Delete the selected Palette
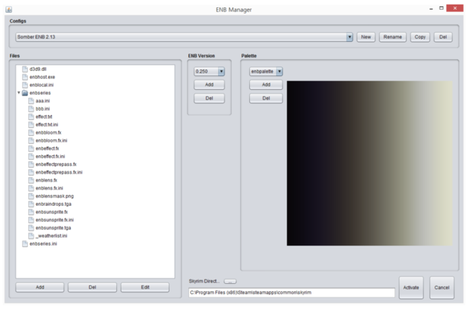The width and height of the screenshot is (468, 313). pos(266,98)
